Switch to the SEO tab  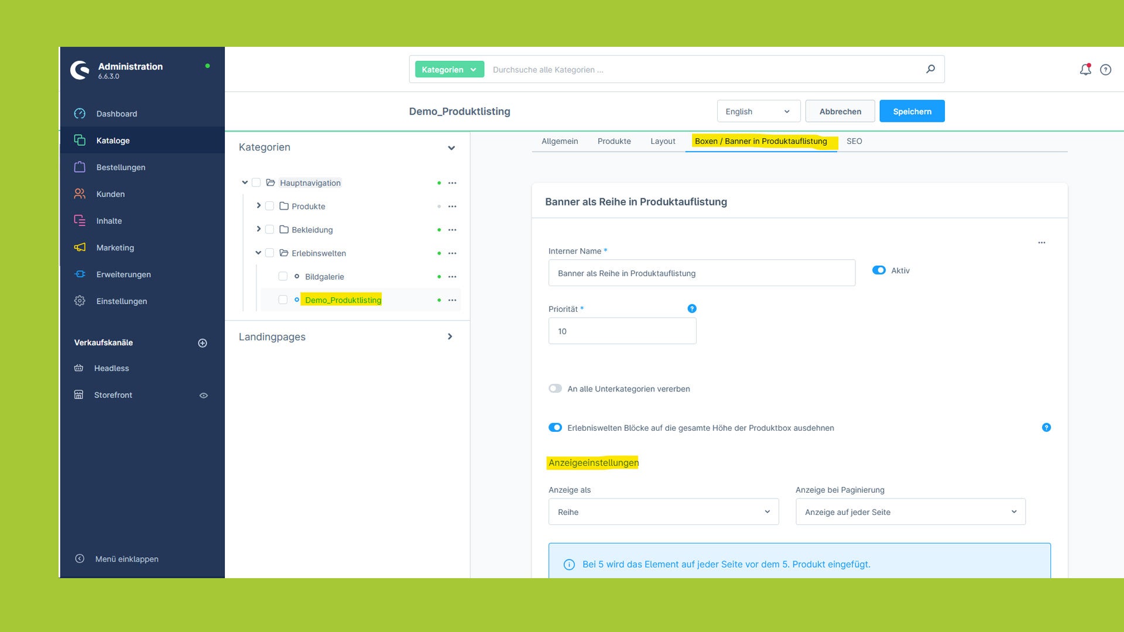[854, 141]
